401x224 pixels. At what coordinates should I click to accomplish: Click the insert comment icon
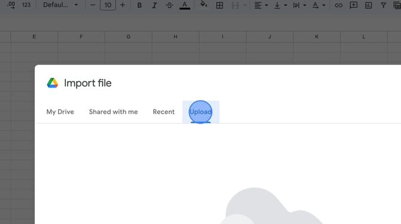[x=354, y=5]
